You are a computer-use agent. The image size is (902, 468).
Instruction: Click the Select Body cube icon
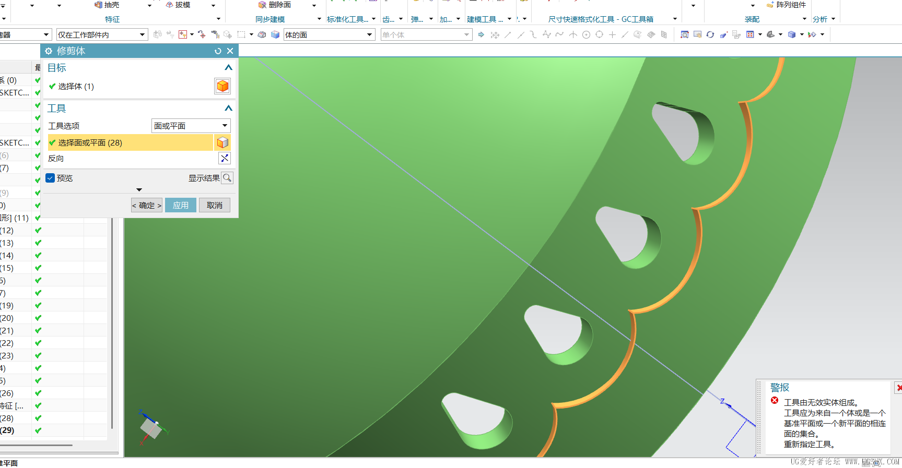(x=222, y=86)
